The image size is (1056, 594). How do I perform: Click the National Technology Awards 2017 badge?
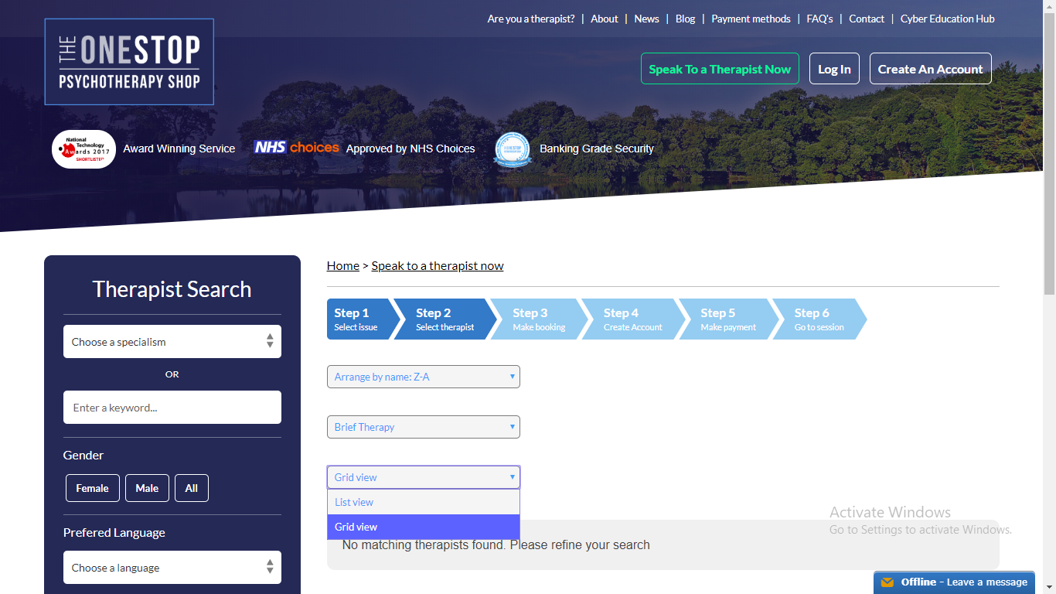pos(83,148)
